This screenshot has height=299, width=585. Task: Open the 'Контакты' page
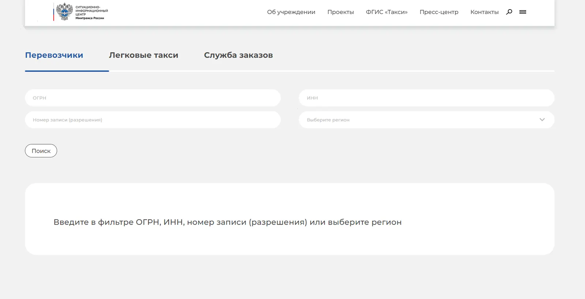point(484,12)
